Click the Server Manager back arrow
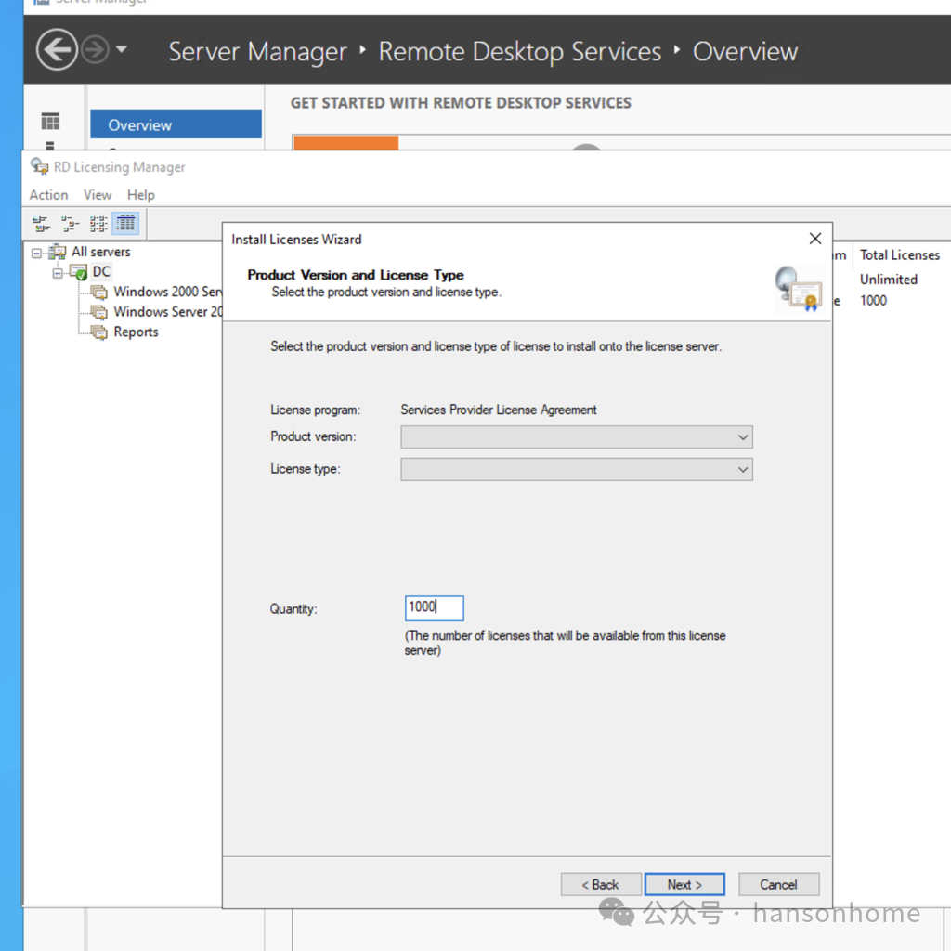This screenshot has height=951, width=951. 57,50
